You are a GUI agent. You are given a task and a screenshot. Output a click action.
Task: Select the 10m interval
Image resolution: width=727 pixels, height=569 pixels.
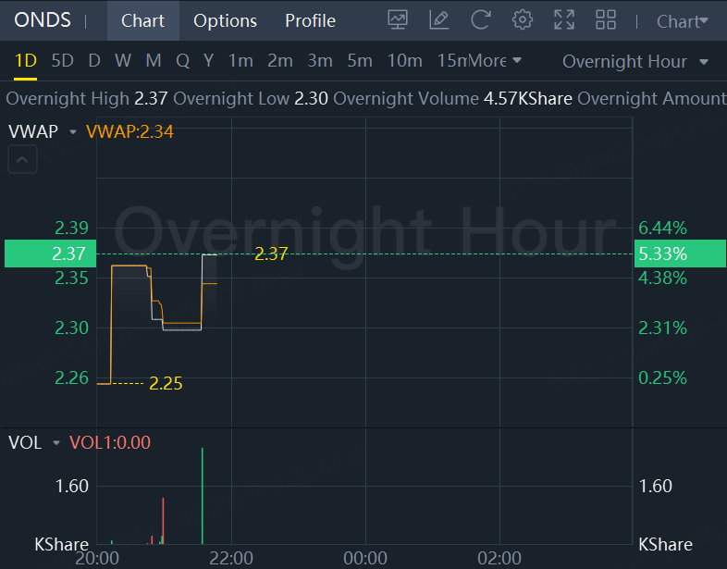404,61
